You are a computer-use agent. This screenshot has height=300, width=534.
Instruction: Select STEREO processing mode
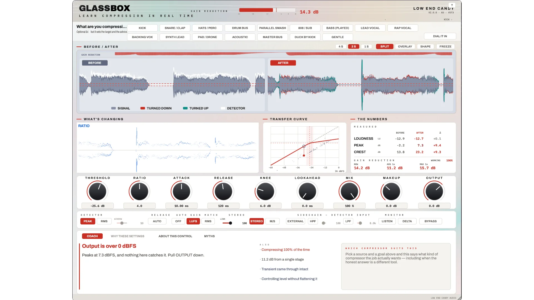(x=256, y=221)
